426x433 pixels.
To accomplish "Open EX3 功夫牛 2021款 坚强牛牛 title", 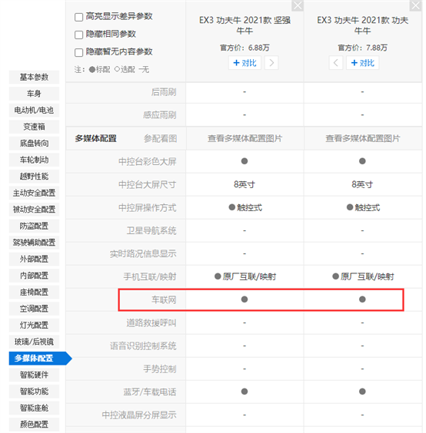I will 245,25.
